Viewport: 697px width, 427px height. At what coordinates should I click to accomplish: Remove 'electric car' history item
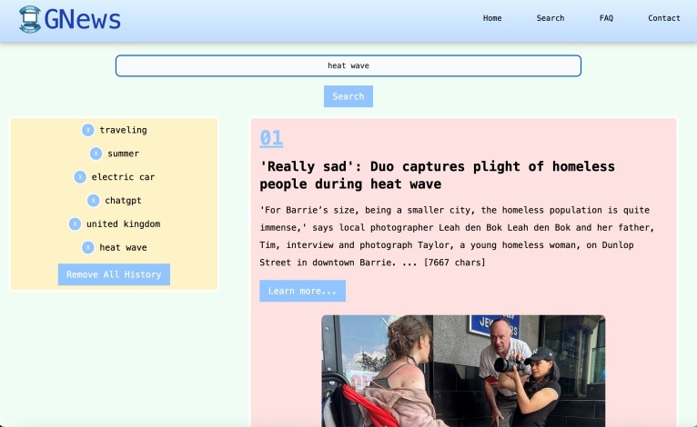(x=79, y=177)
